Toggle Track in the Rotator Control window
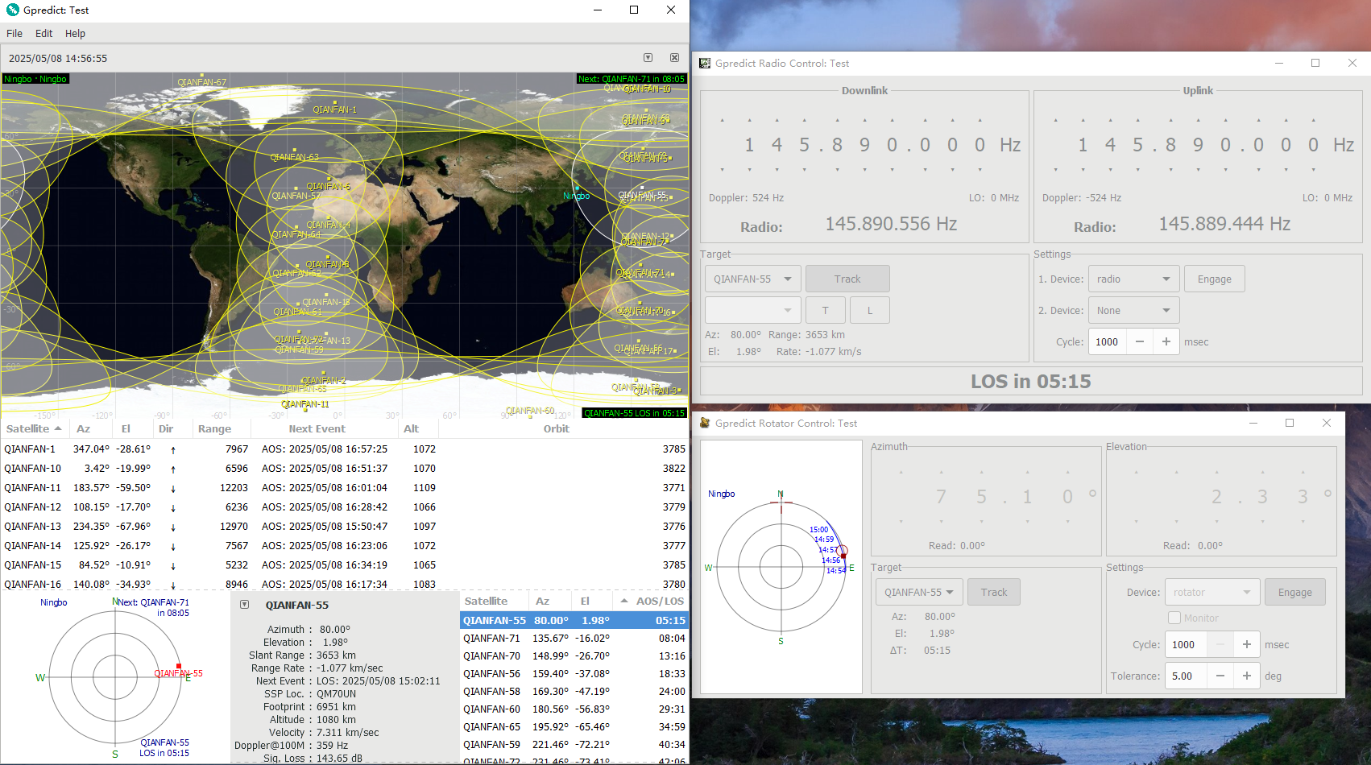Viewport: 1371px width, 765px height. pos(993,592)
